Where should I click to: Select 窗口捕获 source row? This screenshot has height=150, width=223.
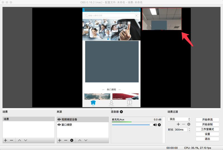(x=83, y=125)
